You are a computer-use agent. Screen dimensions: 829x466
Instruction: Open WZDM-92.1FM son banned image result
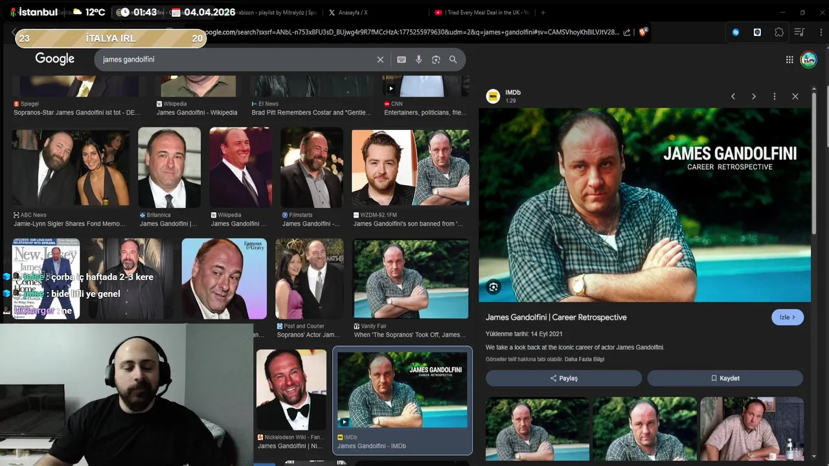411,168
